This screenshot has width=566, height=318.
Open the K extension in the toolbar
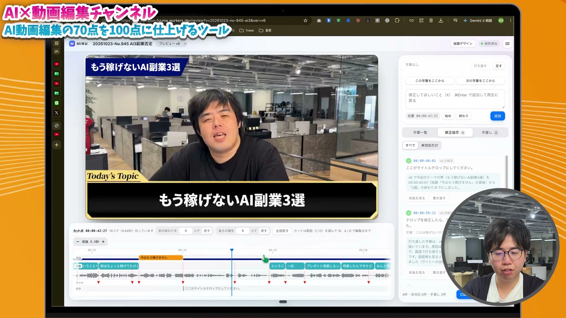(377, 20)
